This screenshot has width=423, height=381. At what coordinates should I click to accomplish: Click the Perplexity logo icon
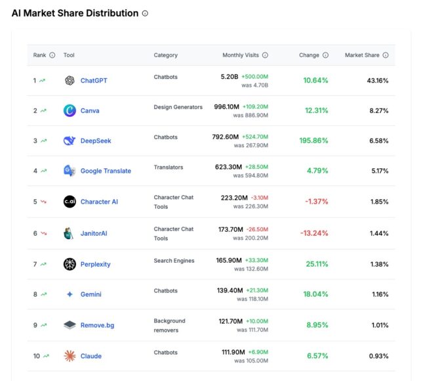pos(70,264)
